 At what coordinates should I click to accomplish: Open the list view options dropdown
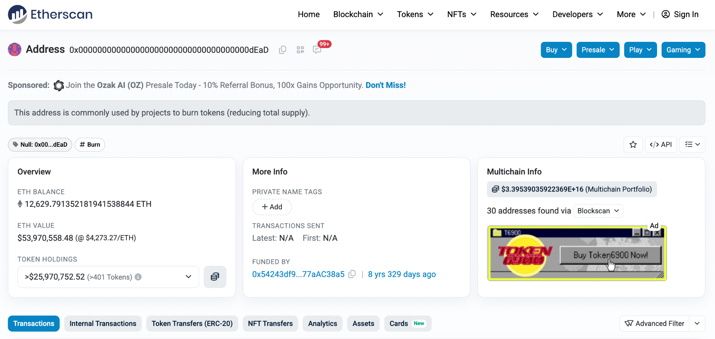click(x=692, y=144)
